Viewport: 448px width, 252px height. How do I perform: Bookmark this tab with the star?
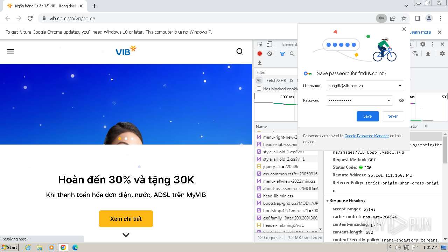click(404, 18)
